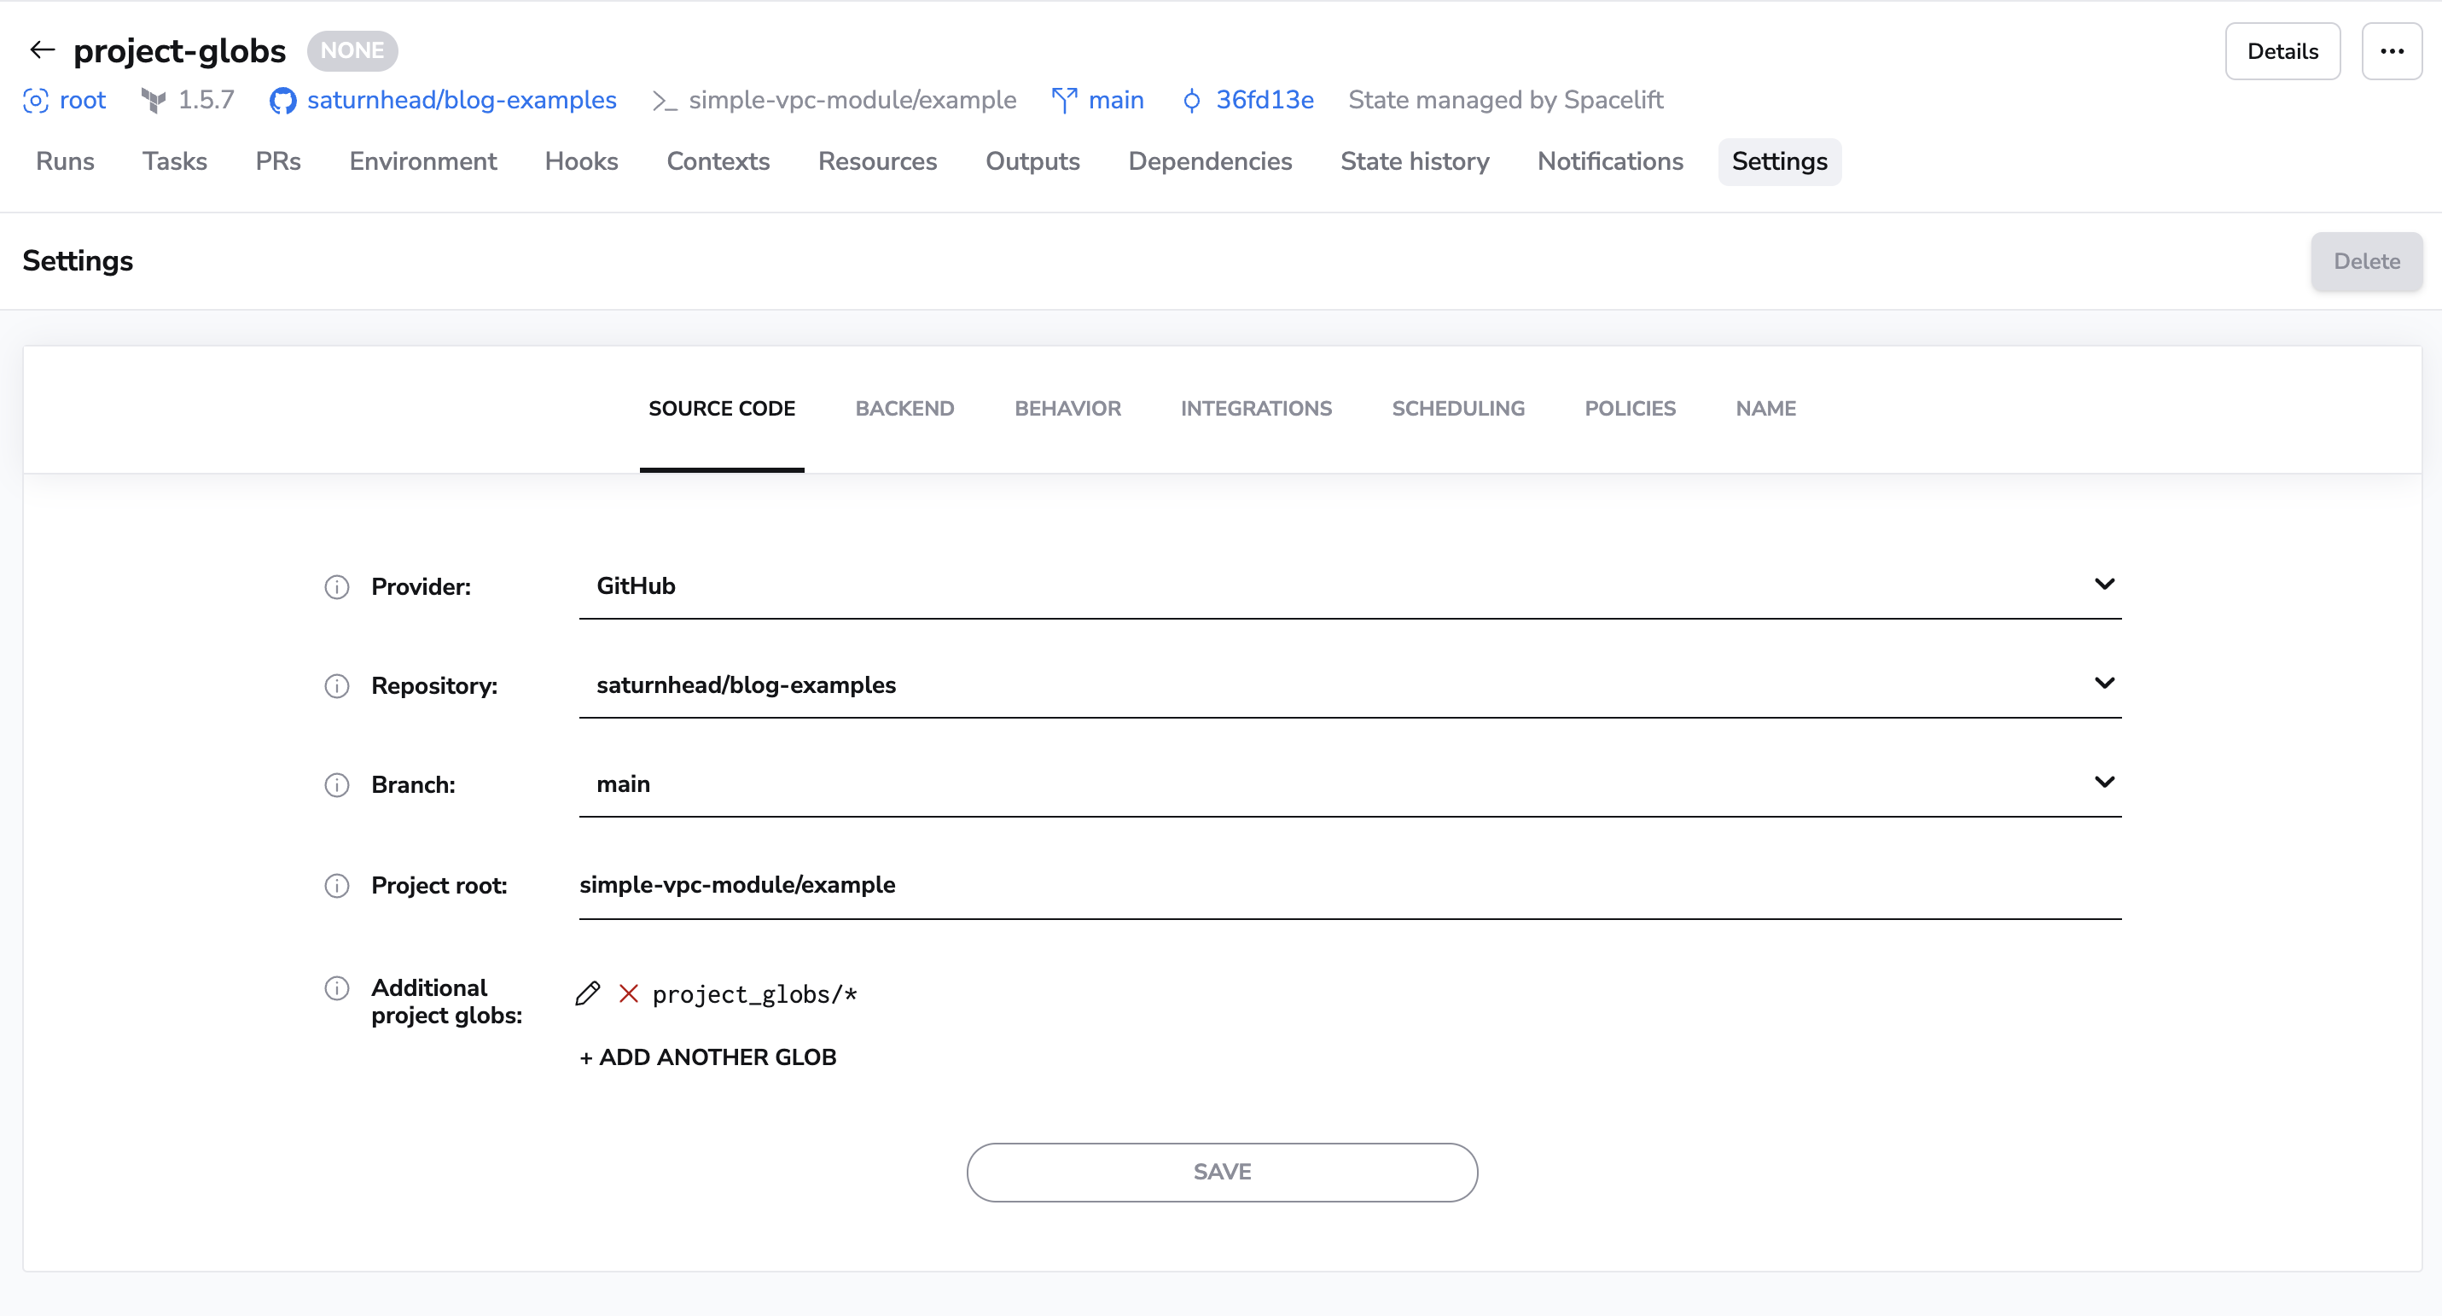Open the saturnhead/blog-examples GitHub link

point(461,101)
